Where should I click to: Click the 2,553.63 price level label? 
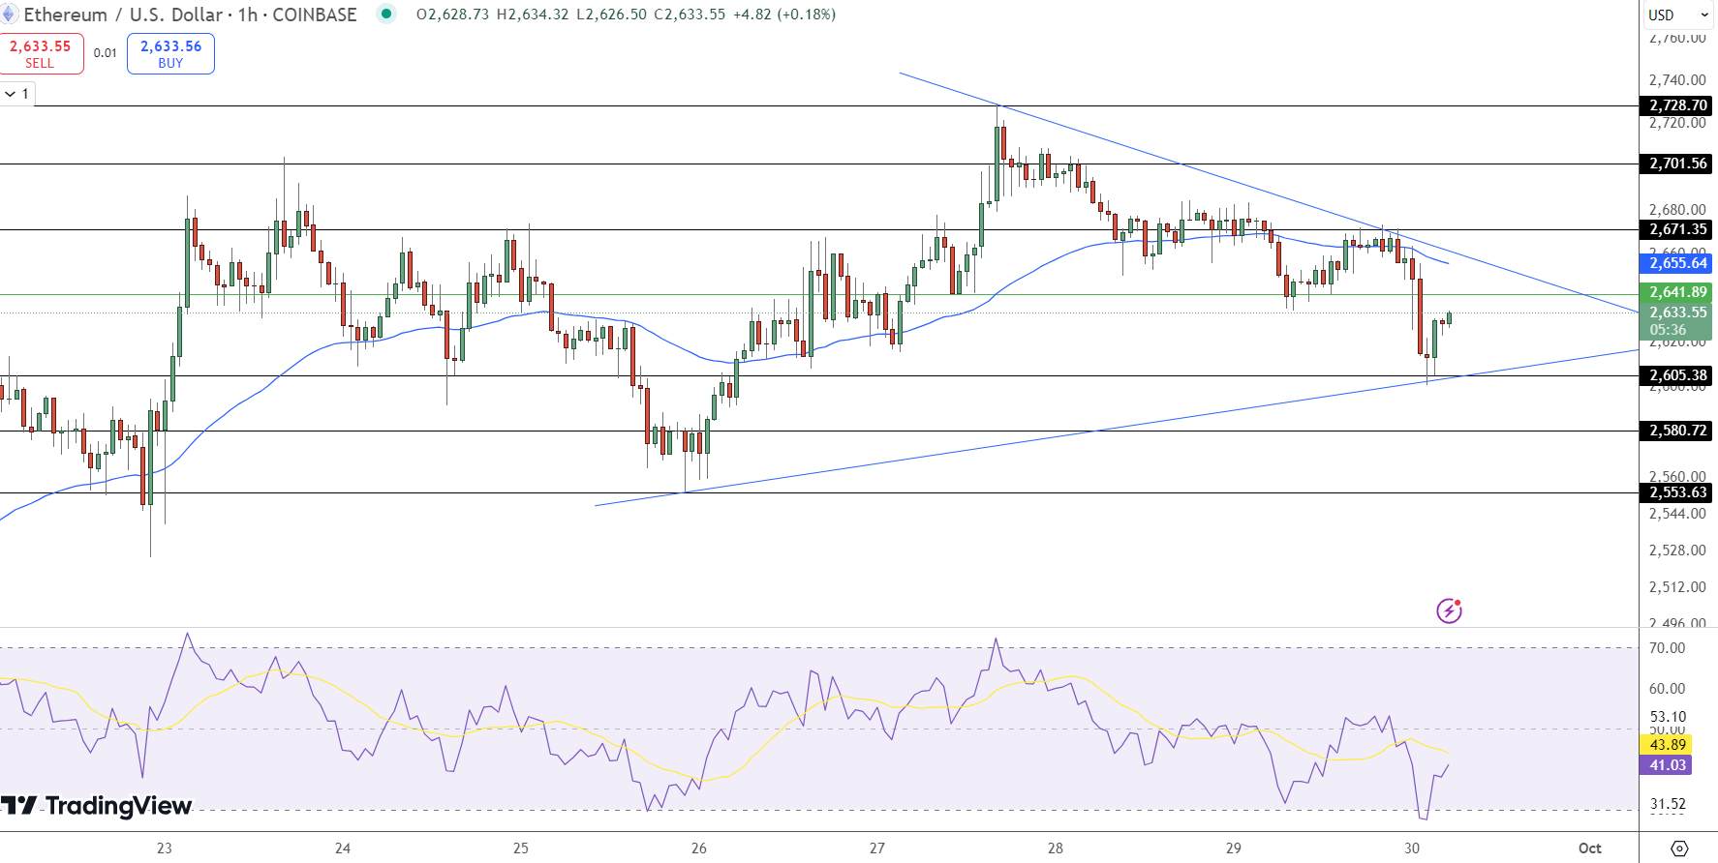click(x=1678, y=492)
